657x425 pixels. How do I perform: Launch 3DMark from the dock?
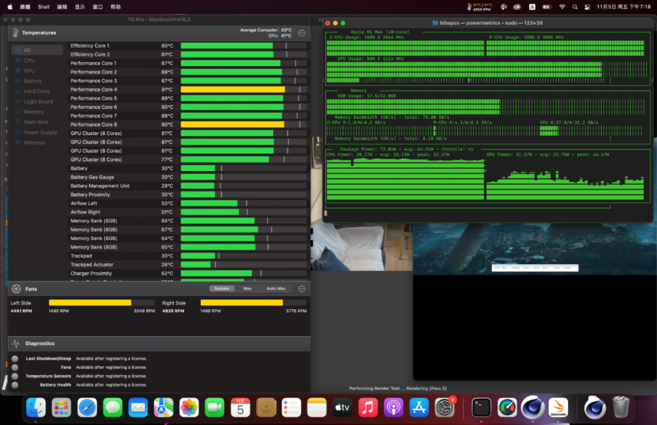tap(558, 407)
